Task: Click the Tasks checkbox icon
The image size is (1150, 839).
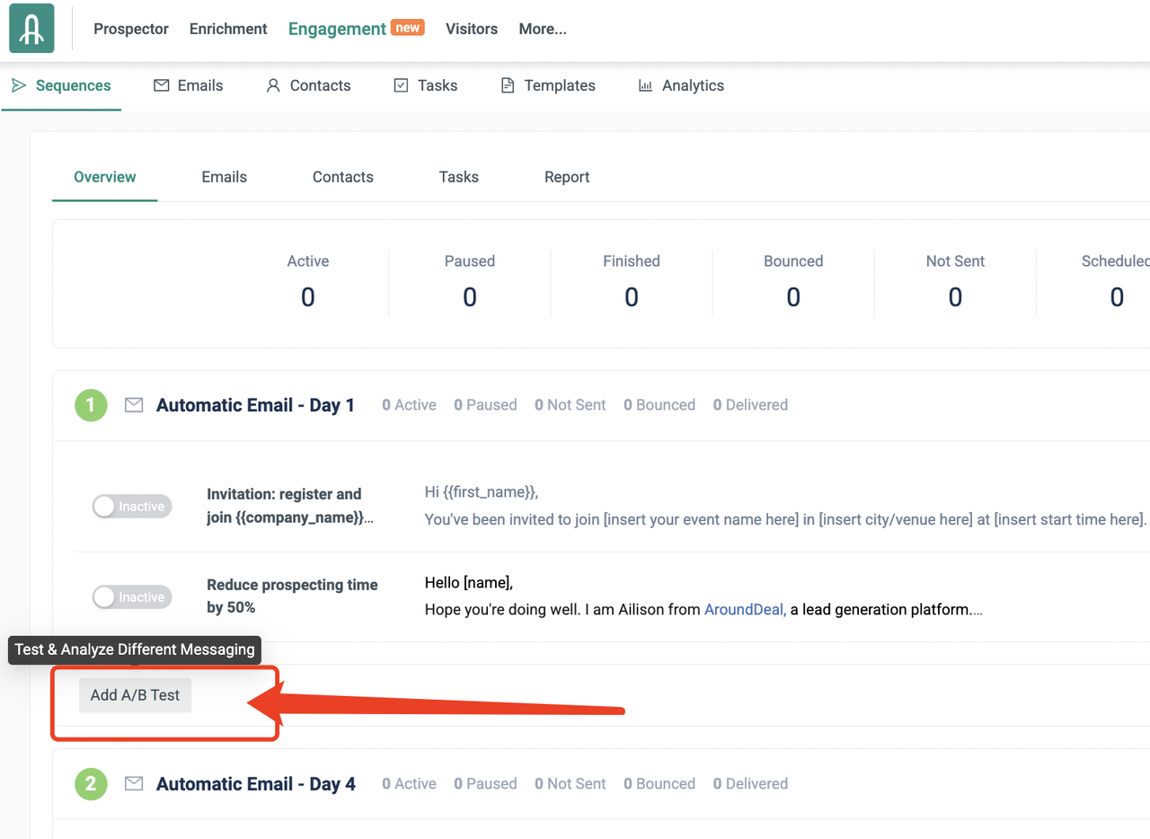Action: point(402,85)
